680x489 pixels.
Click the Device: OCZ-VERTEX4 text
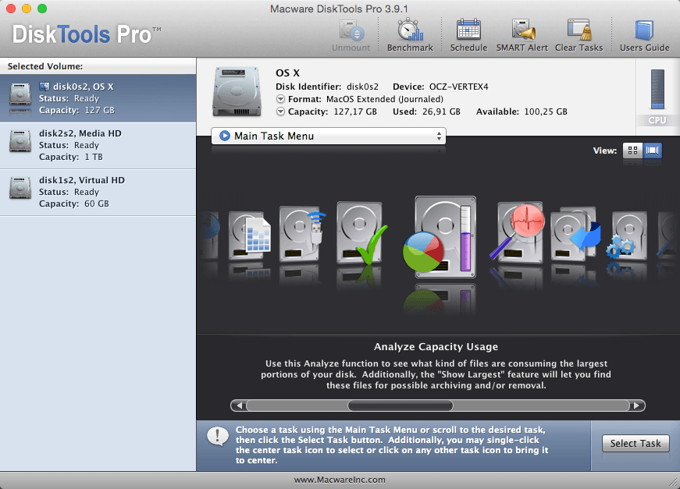pyautogui.click(x=440, y=87)
